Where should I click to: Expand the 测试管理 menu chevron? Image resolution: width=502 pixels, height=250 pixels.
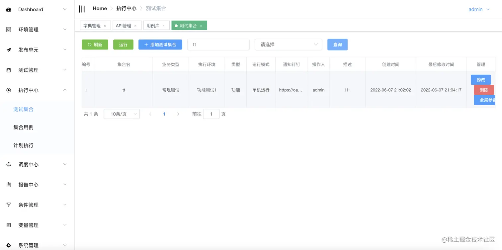click(65, 70)
